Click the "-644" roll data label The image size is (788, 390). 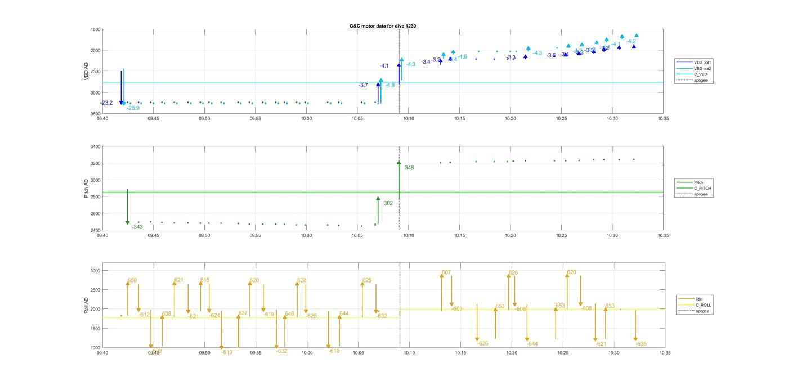click(x=532, y=344)
